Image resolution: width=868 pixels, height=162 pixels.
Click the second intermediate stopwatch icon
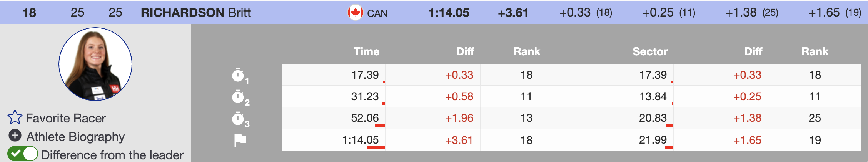pyautogui.click(x=239, y=97)
